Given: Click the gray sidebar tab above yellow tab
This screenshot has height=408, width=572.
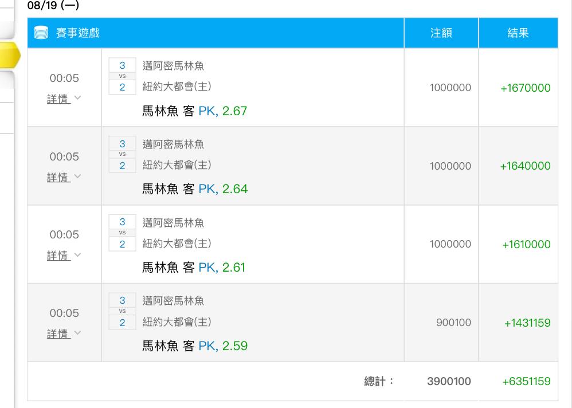Looking at the screenshot, I should (x=7, y=19).
